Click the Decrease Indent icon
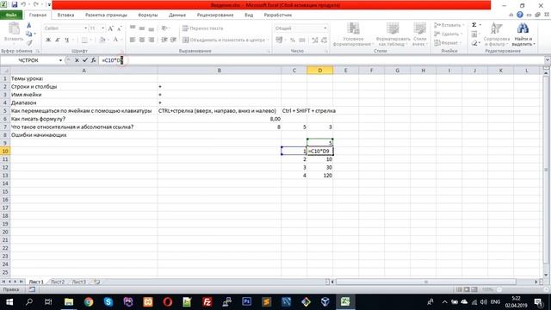 click(164, 40)
